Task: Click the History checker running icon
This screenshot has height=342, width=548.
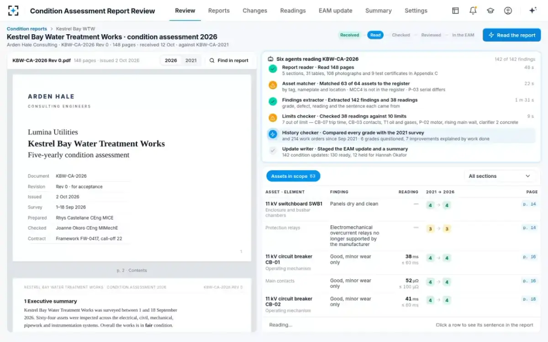Action: coord(273,134)
